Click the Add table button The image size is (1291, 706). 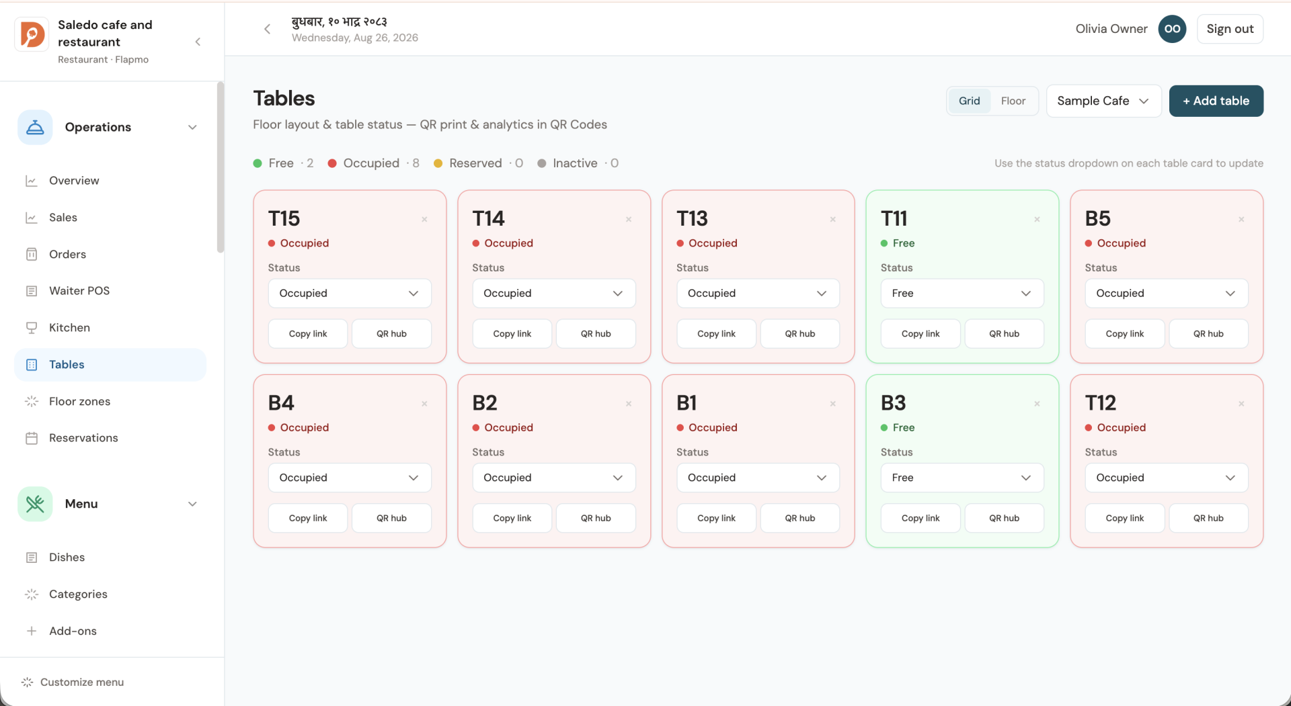(1216, 101)
